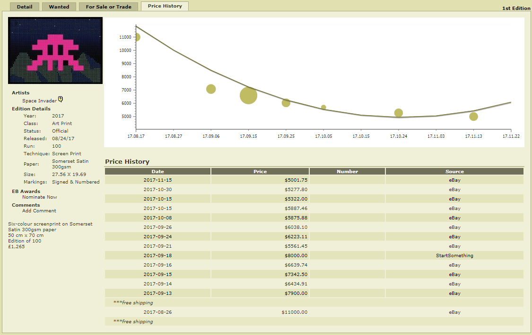This screenshot has width=532, height=335.
Task: Click Nominate Now under EB Awards
Action: [40, 197]
